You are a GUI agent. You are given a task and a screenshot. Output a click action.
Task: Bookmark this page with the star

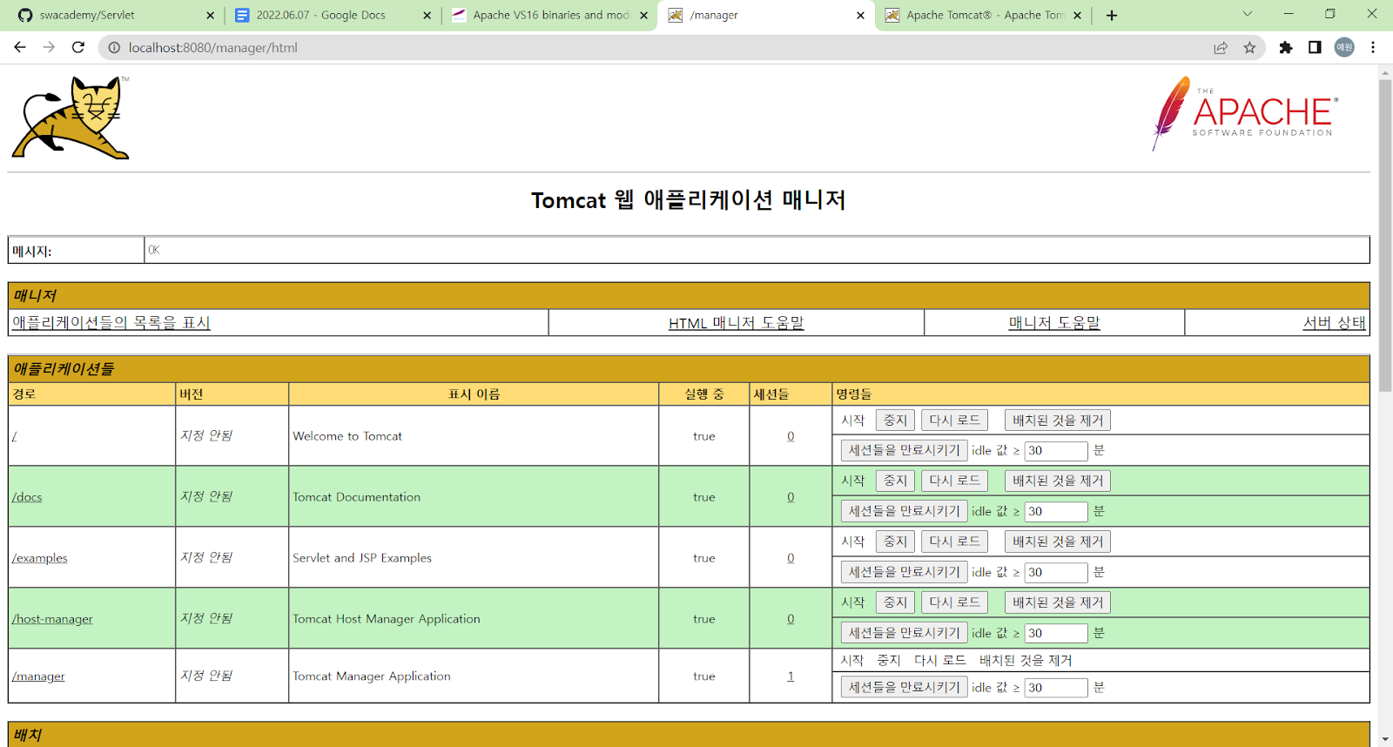click(x=1249, y=48)
